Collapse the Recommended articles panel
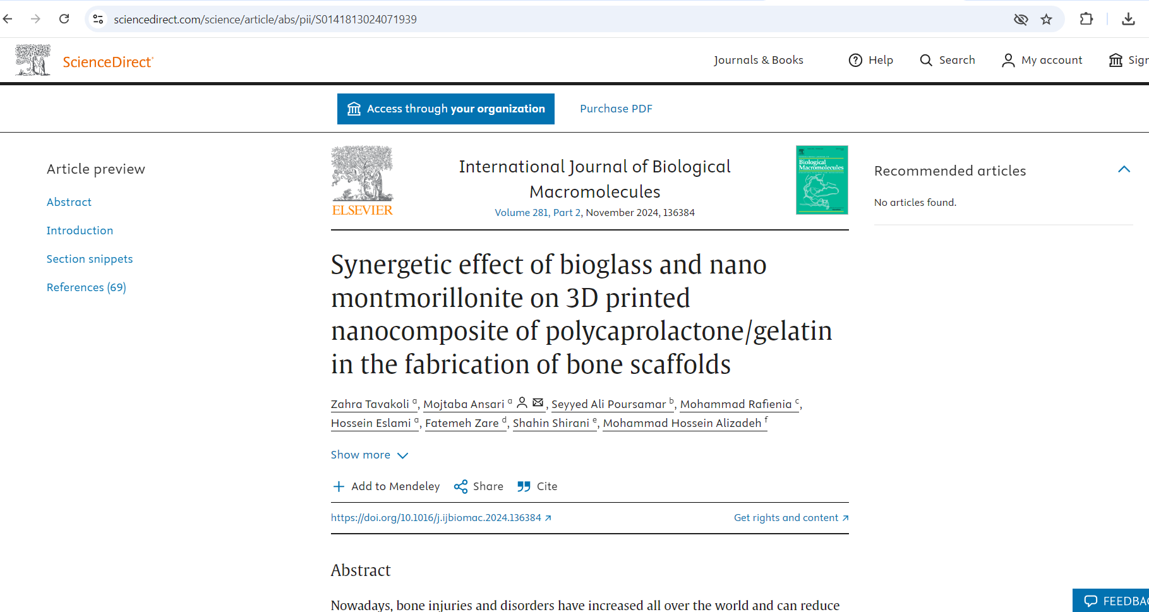The width and height of the screenshot is (1149, 612). tap(1124, 169)
